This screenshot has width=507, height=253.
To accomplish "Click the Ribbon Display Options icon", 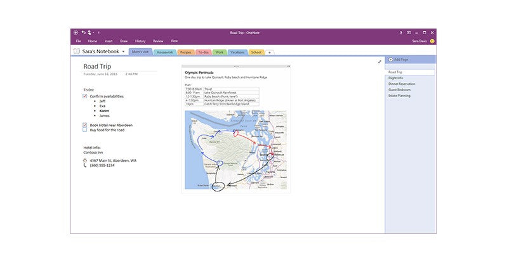I will coord(409,32).
